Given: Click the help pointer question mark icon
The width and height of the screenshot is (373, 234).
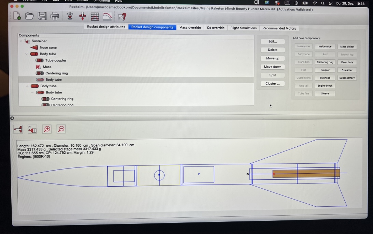Looking at the screenshot, I should point(122,16).
